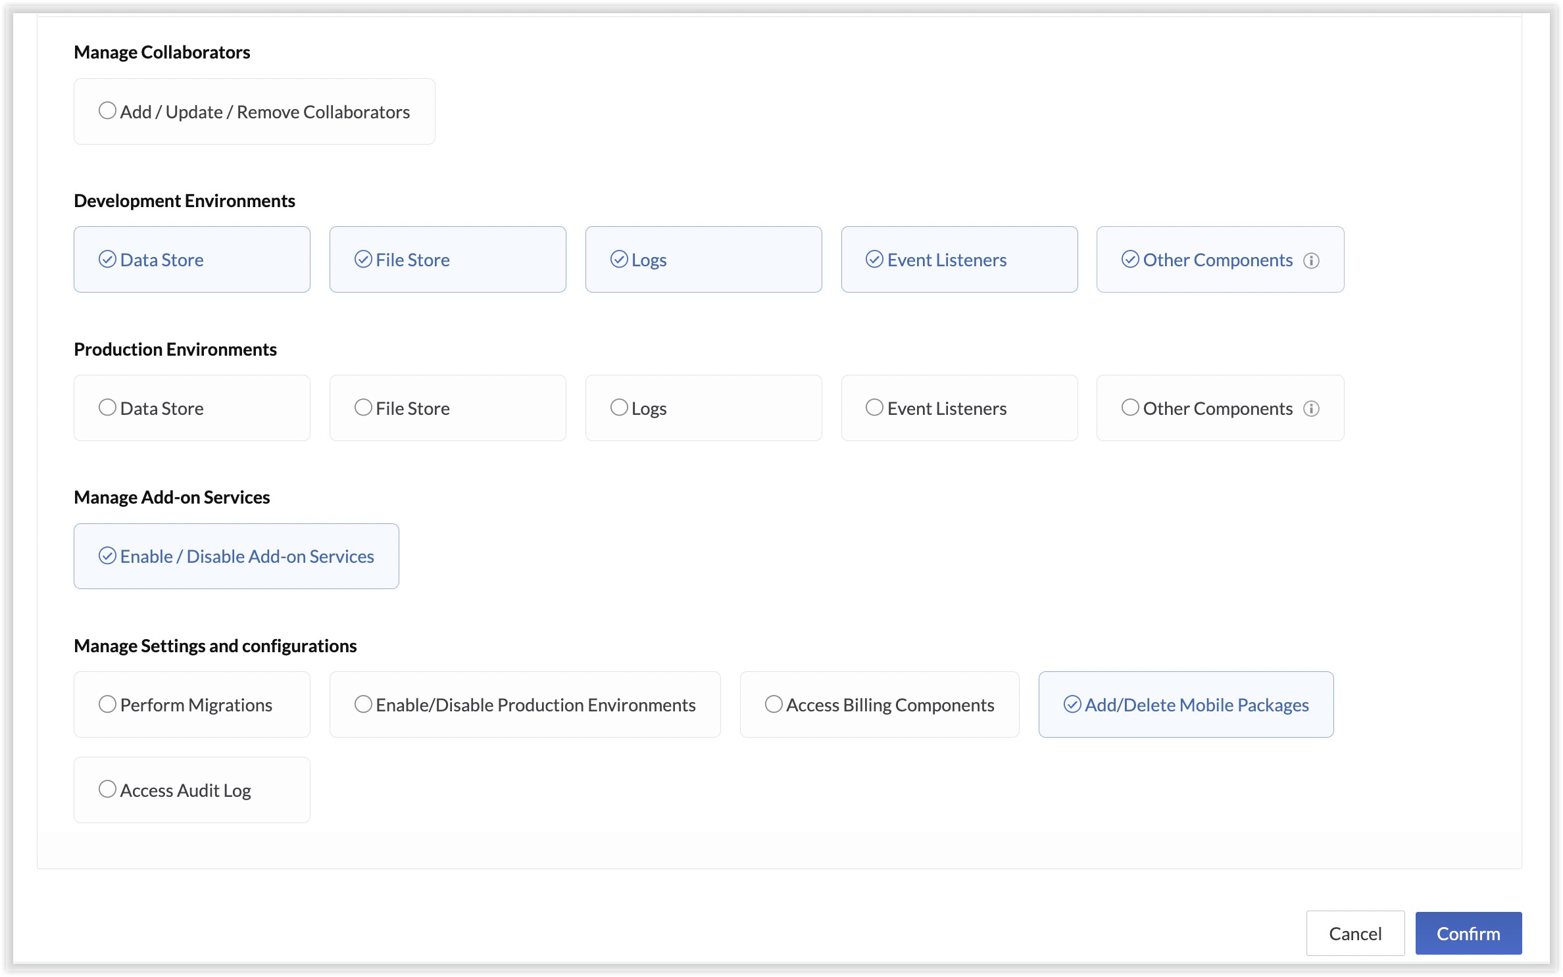This screenshot has height=977, width=1563.
Task: Uncheck Development Logs check icon
Action: (619, 260)
